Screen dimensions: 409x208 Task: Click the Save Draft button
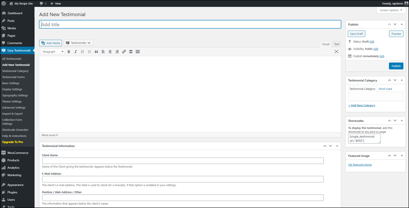pos(357,34)
